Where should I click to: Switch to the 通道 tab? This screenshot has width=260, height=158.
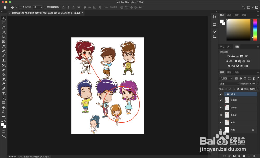(229, 73)
